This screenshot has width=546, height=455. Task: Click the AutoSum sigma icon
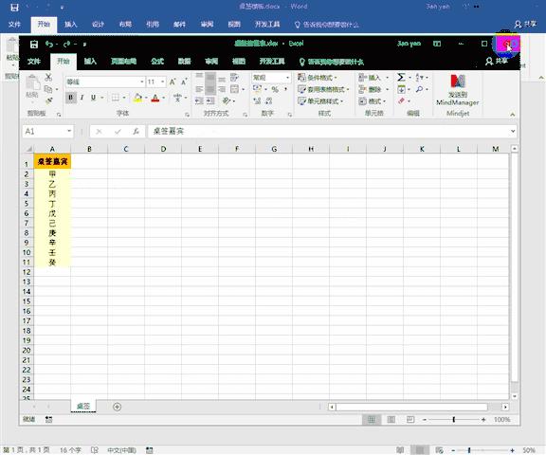401,77
